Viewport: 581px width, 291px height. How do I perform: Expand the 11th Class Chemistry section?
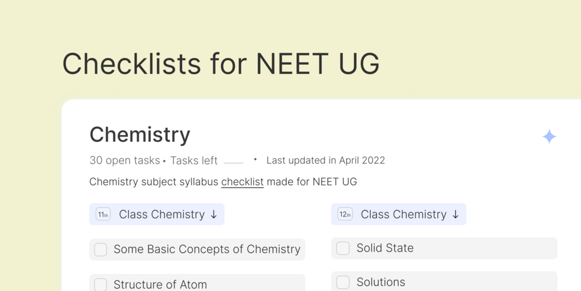tap(162, 215)
